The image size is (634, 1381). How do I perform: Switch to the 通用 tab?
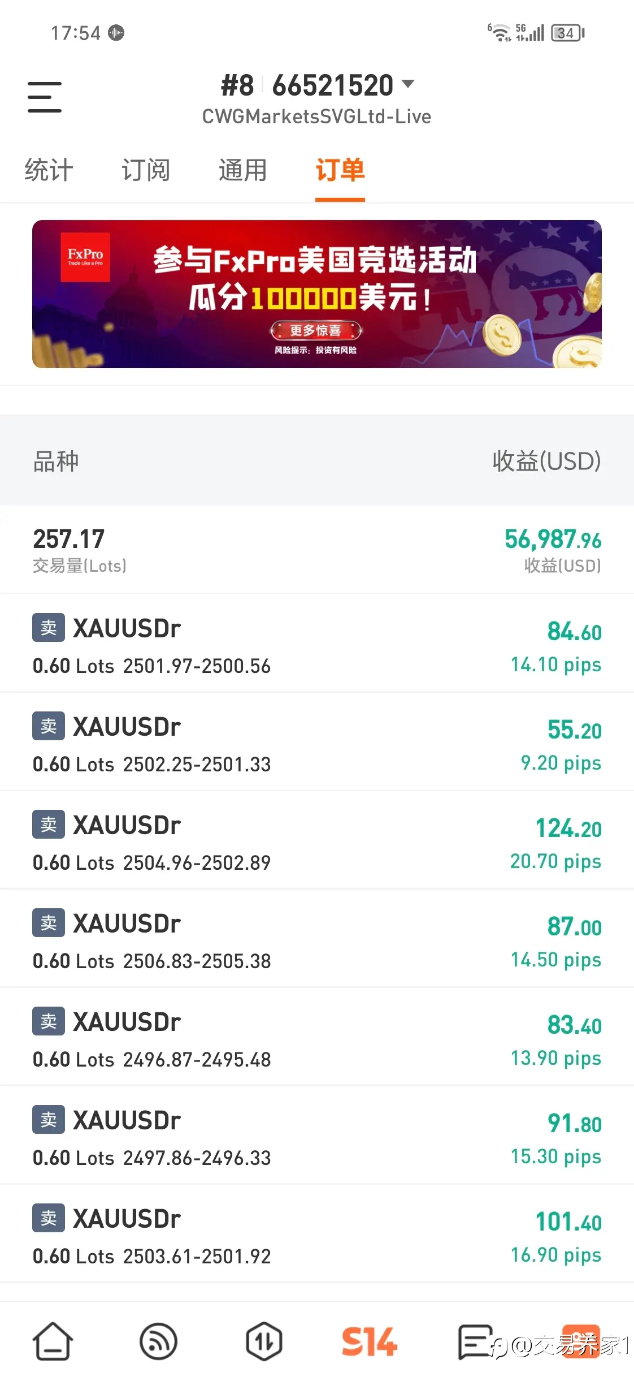pos(243,170)
